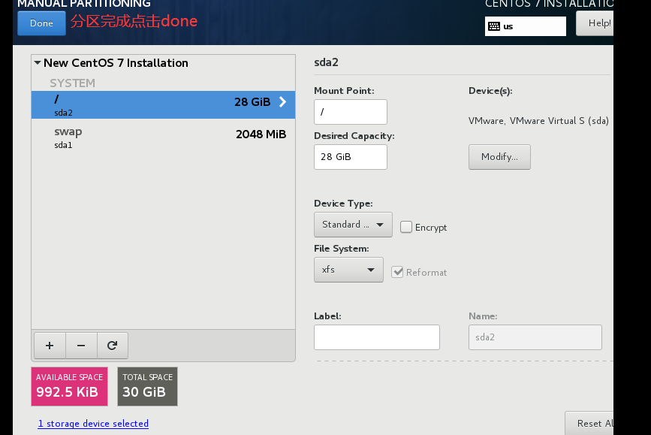Select the / sda2 partition row
Image resolution: width=651 pixels, height=435 pixels.
click(163, 104)
